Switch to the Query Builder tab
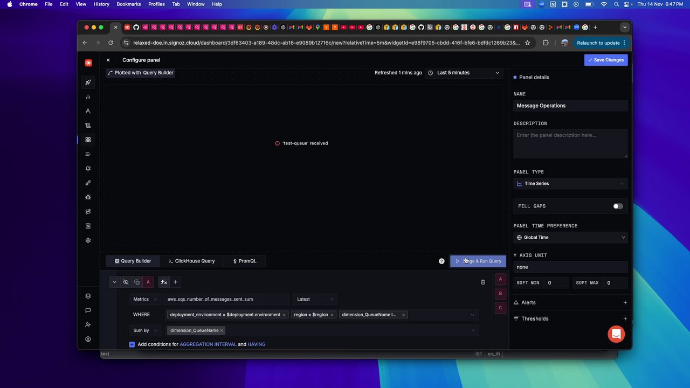Screen dimensions: 690x388 [x=133, y=261]
